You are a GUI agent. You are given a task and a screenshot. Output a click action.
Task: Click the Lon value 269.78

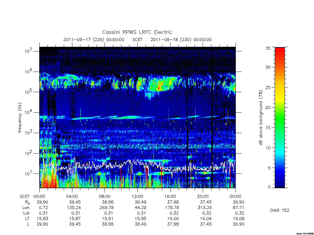tap(106, 208)
